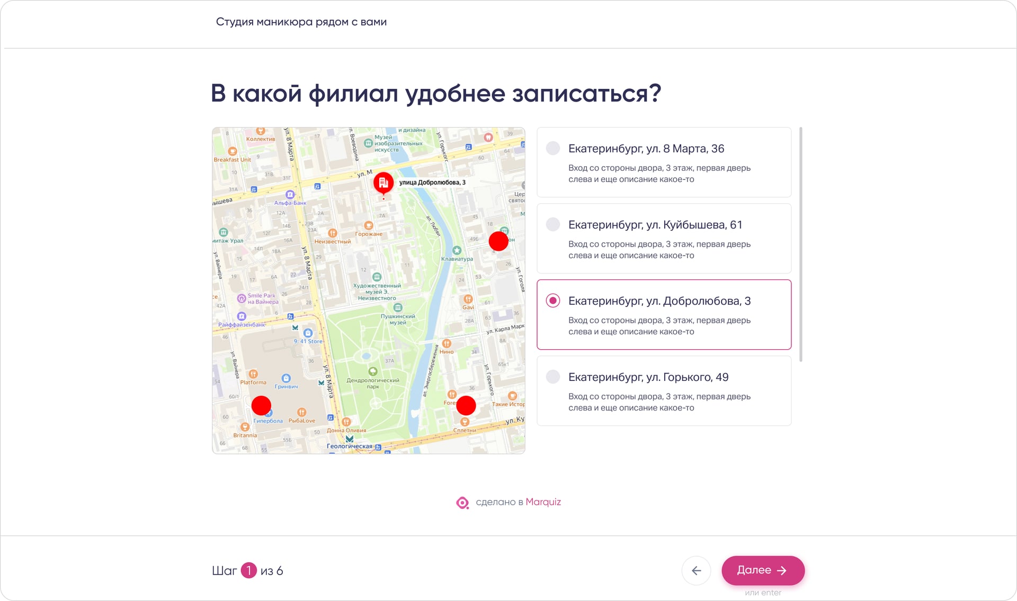The height and width of the screenshot is (601, 1017).
Task: Click the arrow icon inside the Далее button
Action: point(781,570)
